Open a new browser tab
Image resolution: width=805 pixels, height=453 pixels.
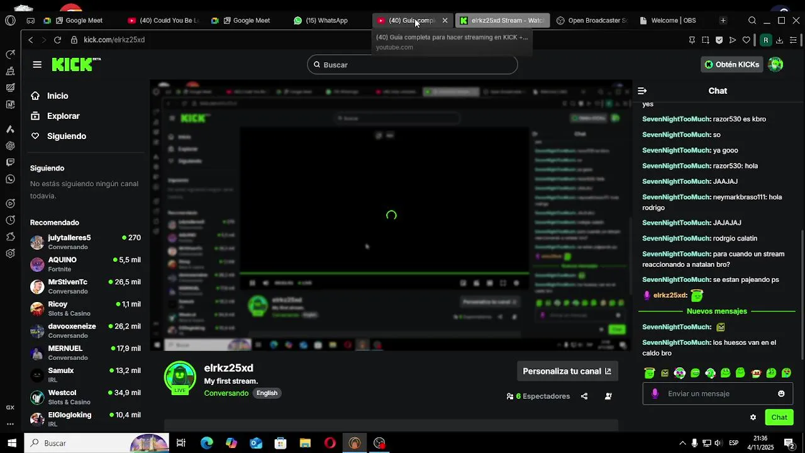click(x=723, y=20)
